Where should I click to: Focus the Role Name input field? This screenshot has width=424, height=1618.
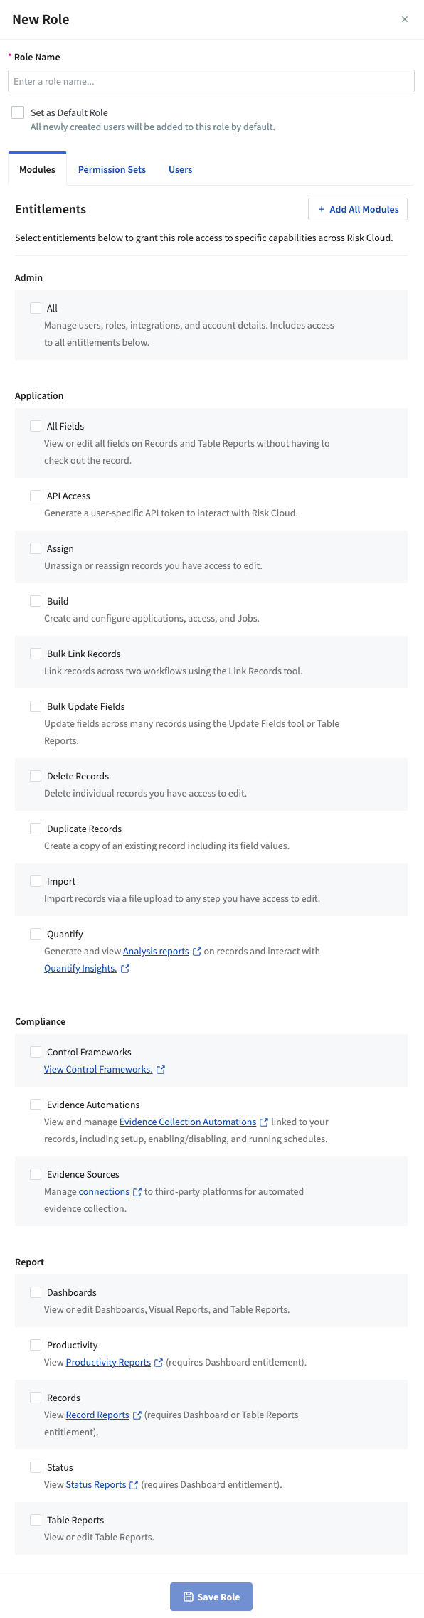[211, 81]
